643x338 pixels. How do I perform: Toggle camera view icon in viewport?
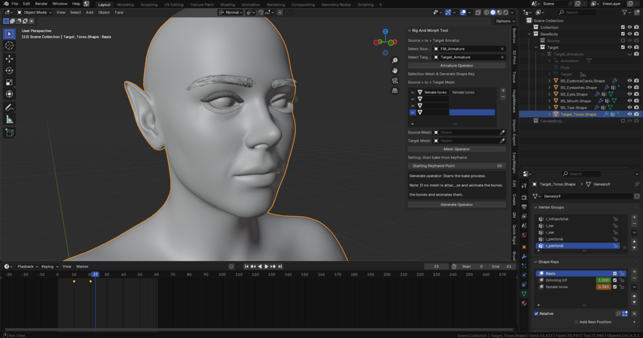point(395,81)
